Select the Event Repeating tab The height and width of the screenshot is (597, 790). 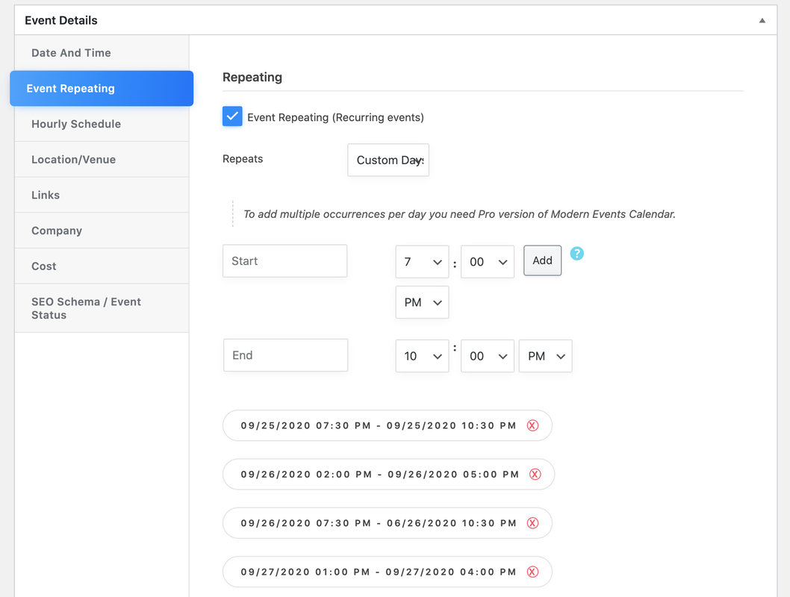[102, 89]
